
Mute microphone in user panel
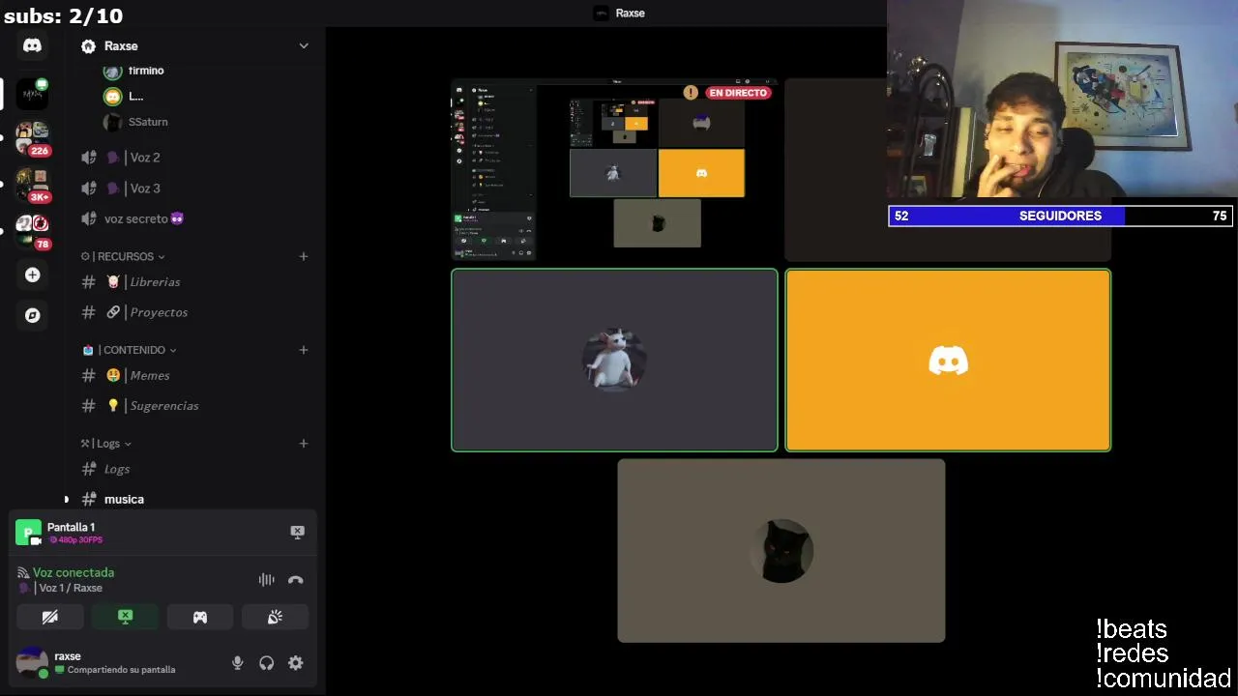[237, 663]
